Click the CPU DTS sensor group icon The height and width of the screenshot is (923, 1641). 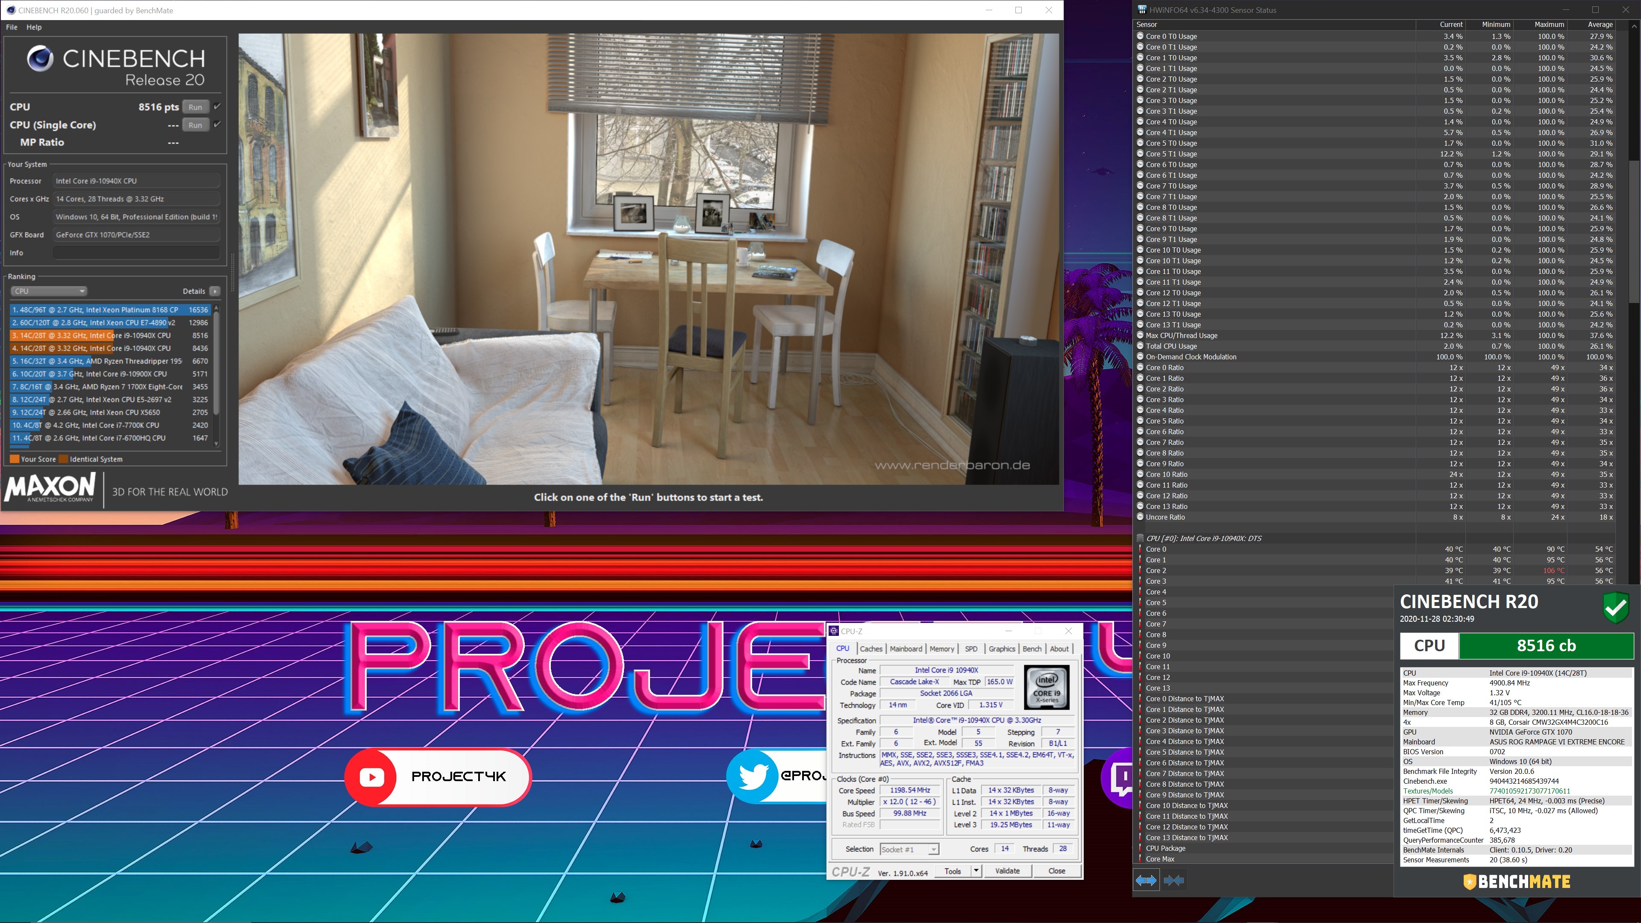(x=1140, y=538)
